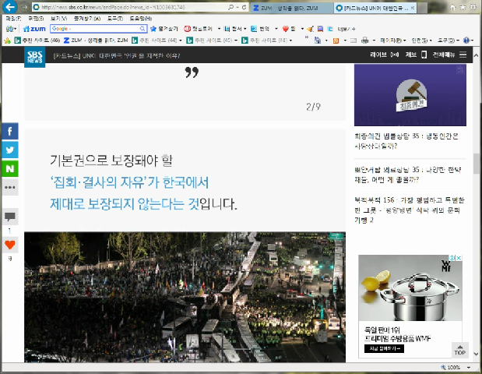Open more sharing options (three dots)
The width and height of the screenshot is (482, 374).
[11, 188]
